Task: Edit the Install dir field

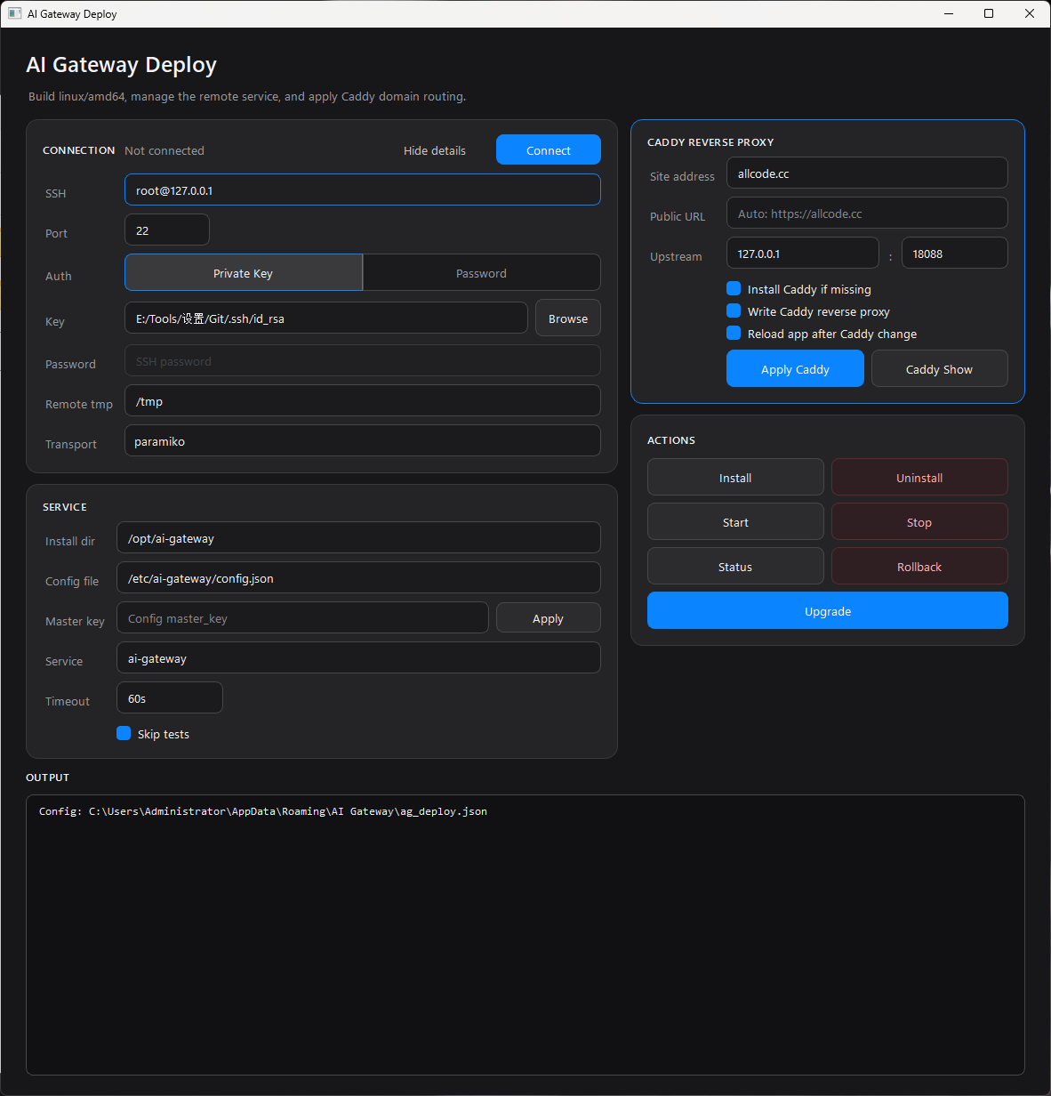Action: [358, 537]
